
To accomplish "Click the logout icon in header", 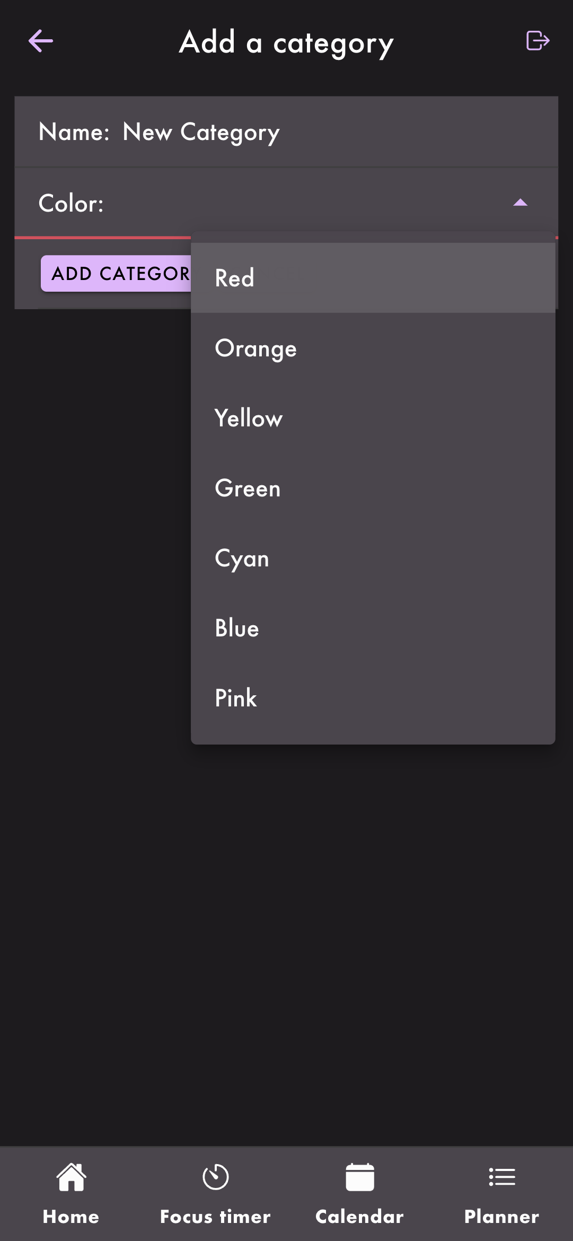I will coord(537,41).
